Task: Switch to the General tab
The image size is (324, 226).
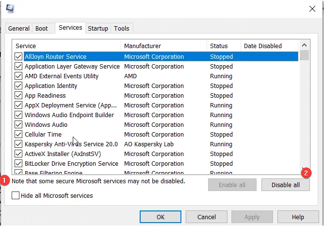Action: tap(19, 29)
